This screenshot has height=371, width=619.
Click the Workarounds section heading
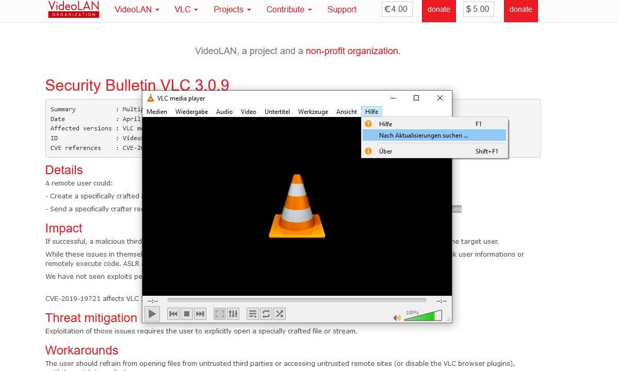tap(82, 350)
